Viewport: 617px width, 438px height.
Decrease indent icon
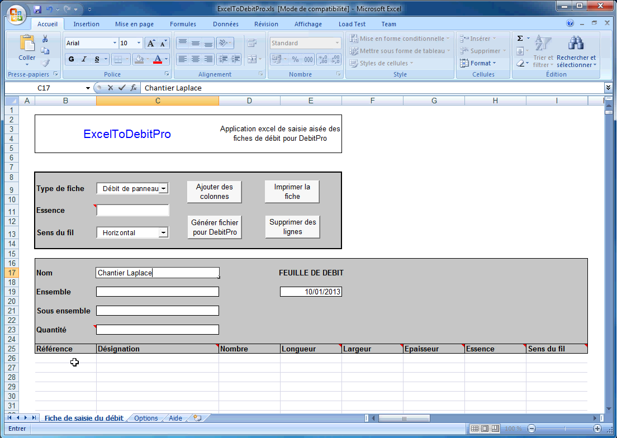223,59
